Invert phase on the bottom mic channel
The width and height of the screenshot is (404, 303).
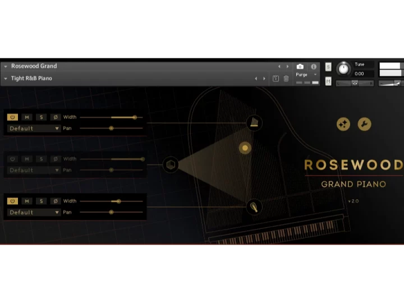(x=55, y=201)
